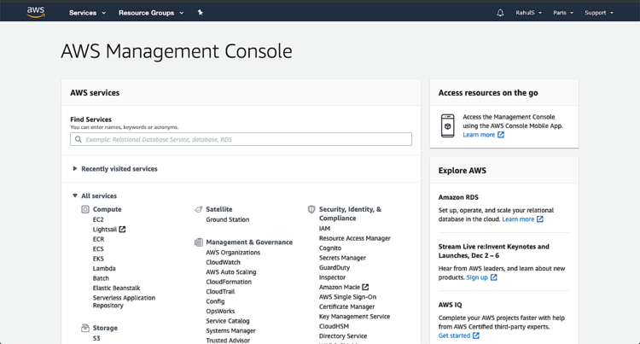Image resolution: width=640 pixels, height=344 pixels.
Task: Expand Recently visited services section
Action: [x=115, y=169]
